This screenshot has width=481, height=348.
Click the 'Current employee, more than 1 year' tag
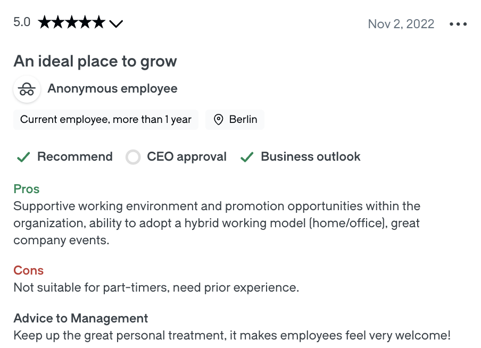pos(106,120)
